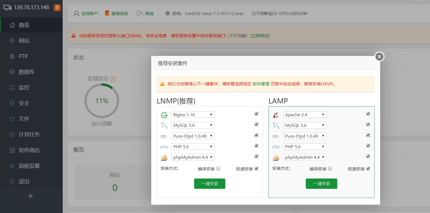Open 面板设置 sidebar menu item
Viewport: 430px width, 213px height.
31,166
